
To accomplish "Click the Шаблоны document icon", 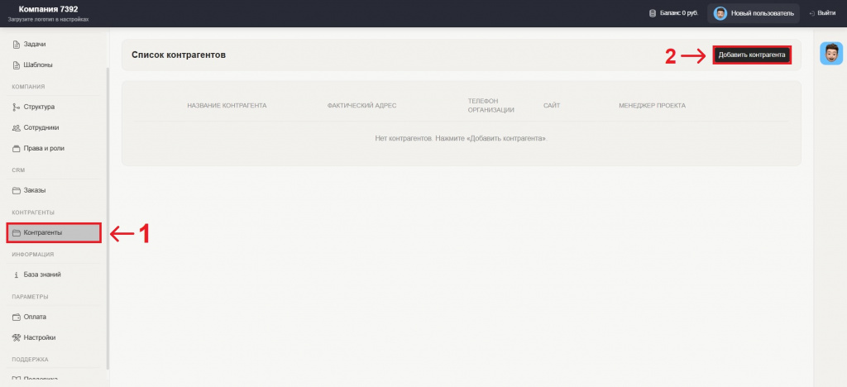I will (17, 64).
